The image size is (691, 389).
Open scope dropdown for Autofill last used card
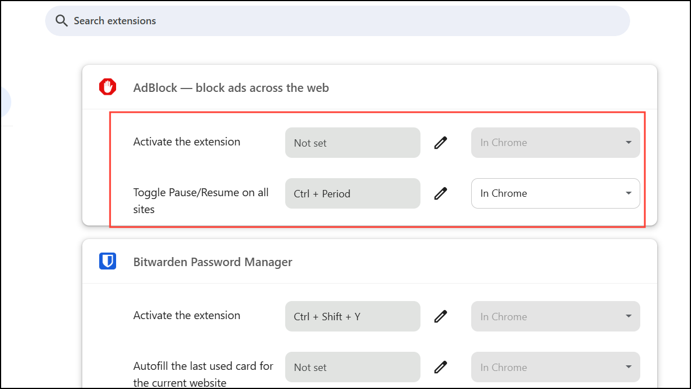[555, 367]
